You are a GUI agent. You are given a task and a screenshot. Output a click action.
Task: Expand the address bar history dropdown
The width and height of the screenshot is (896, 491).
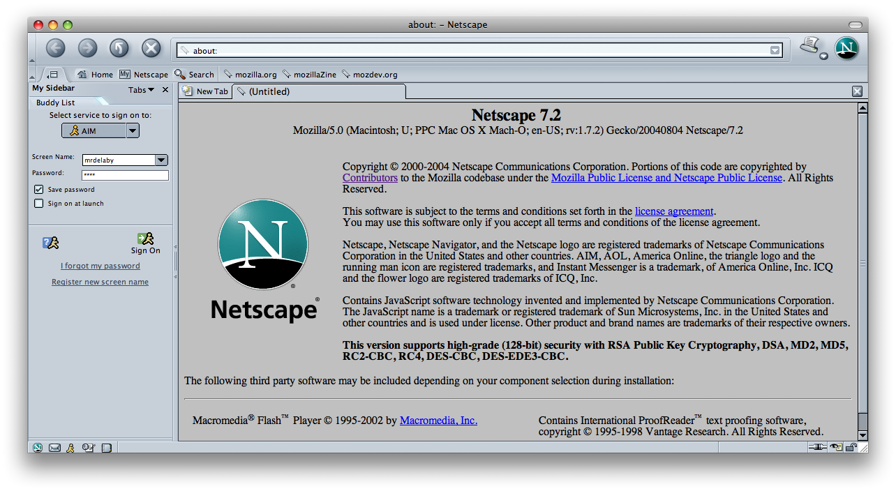[x=775, y=50]
